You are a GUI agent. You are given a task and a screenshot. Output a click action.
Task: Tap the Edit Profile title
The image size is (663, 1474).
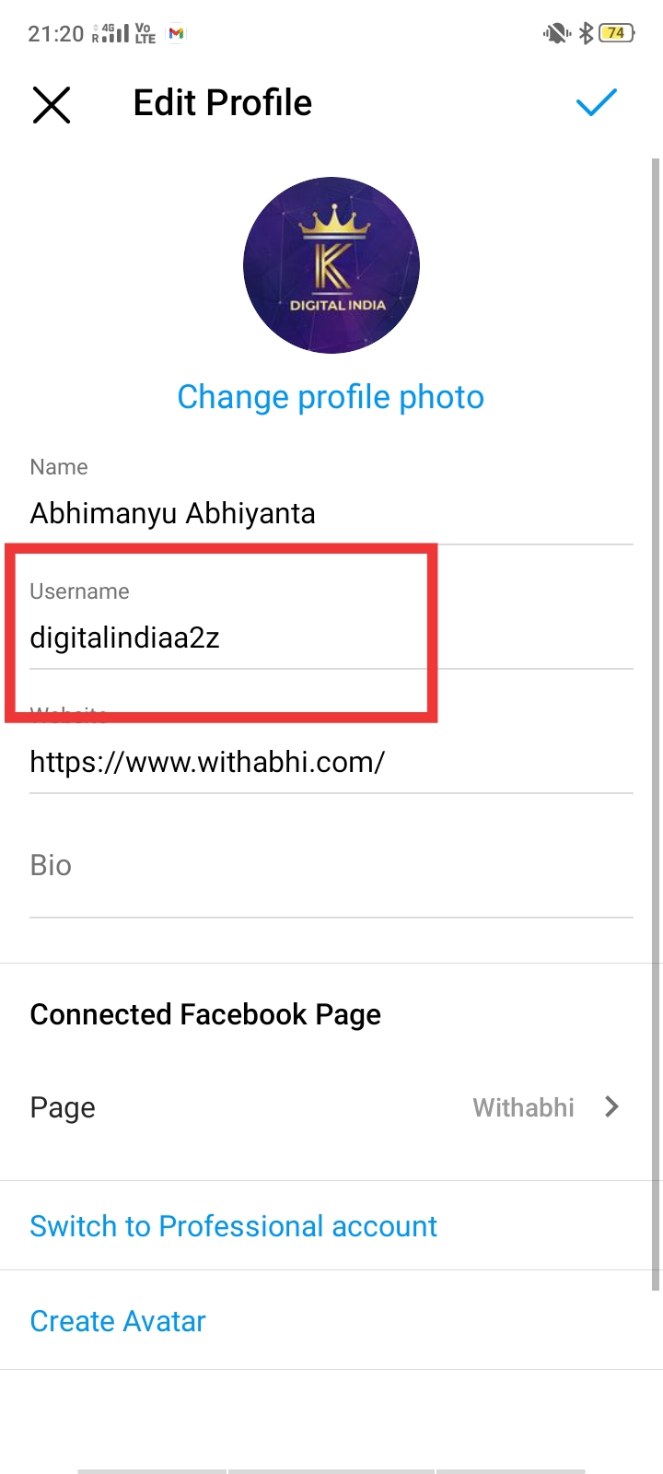222,103
